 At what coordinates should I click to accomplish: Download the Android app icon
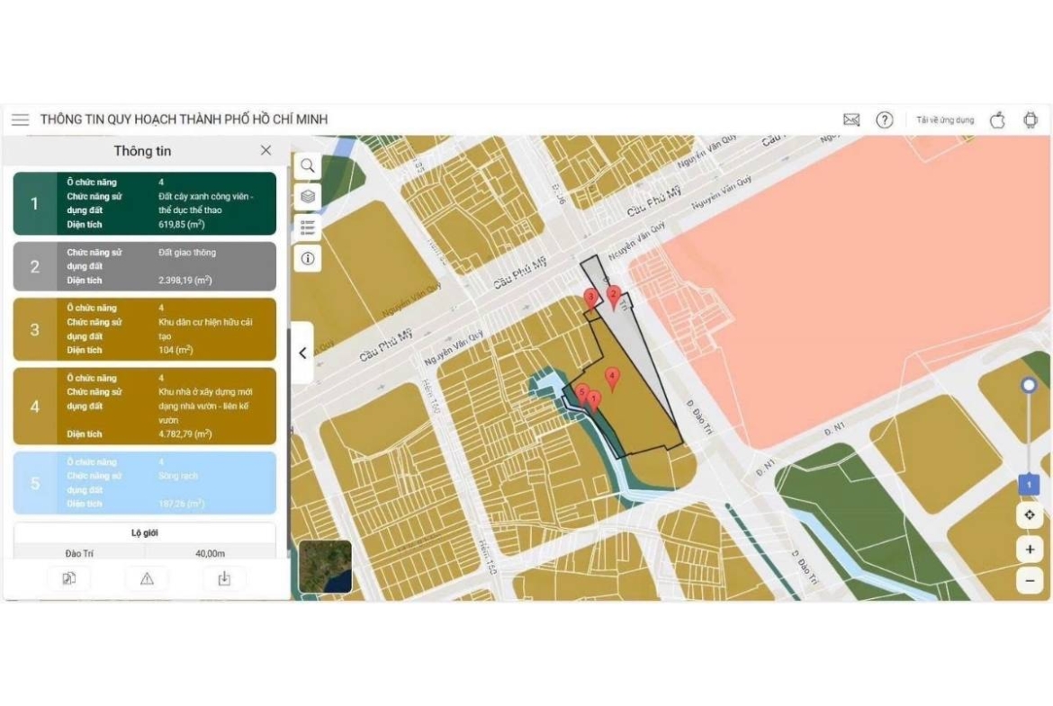pos(1030,120)
